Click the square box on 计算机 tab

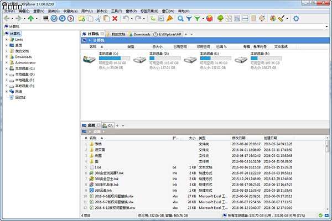[102, 34]
